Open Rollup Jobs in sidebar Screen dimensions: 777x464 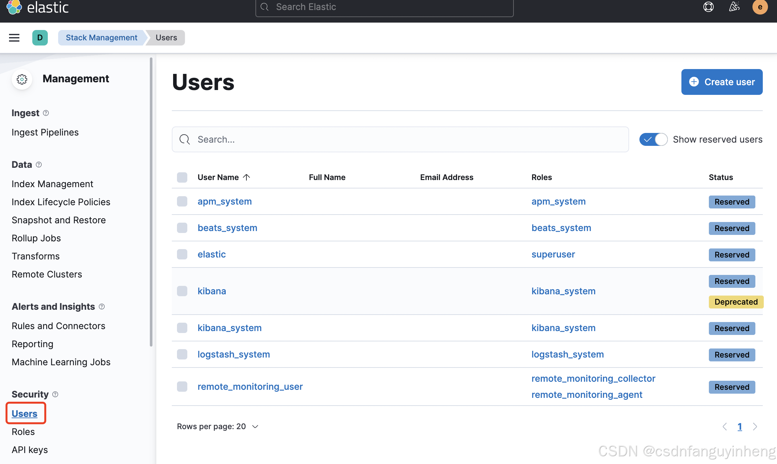click(36, 238)
